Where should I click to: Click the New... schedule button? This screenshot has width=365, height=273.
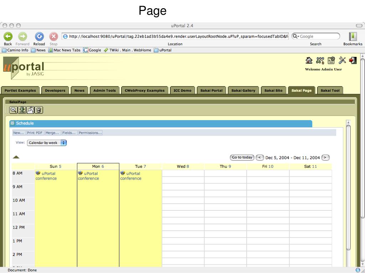[x=19, y=133]
